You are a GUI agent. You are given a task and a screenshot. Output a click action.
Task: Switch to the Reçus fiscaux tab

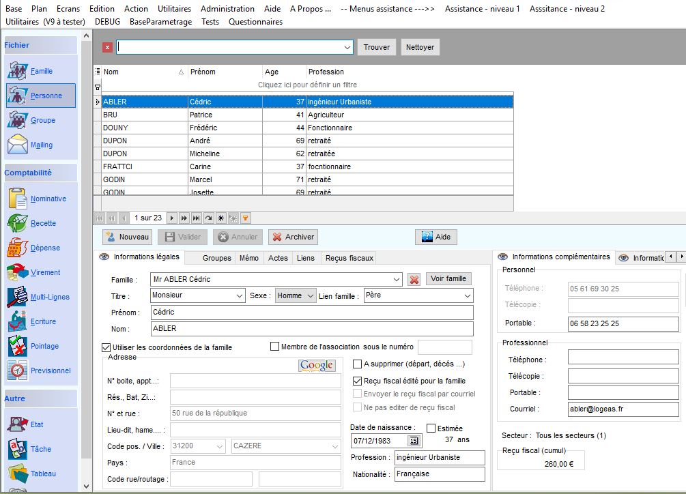coord(349,258)
